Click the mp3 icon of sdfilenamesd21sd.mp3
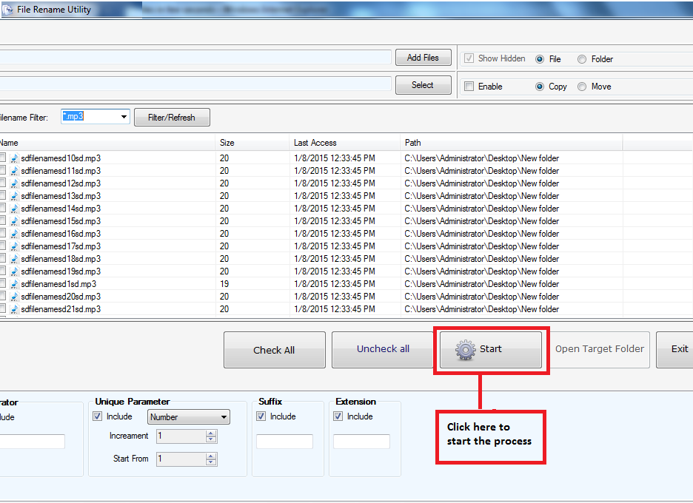Viewport: 693px width, 503px height. 15,309
